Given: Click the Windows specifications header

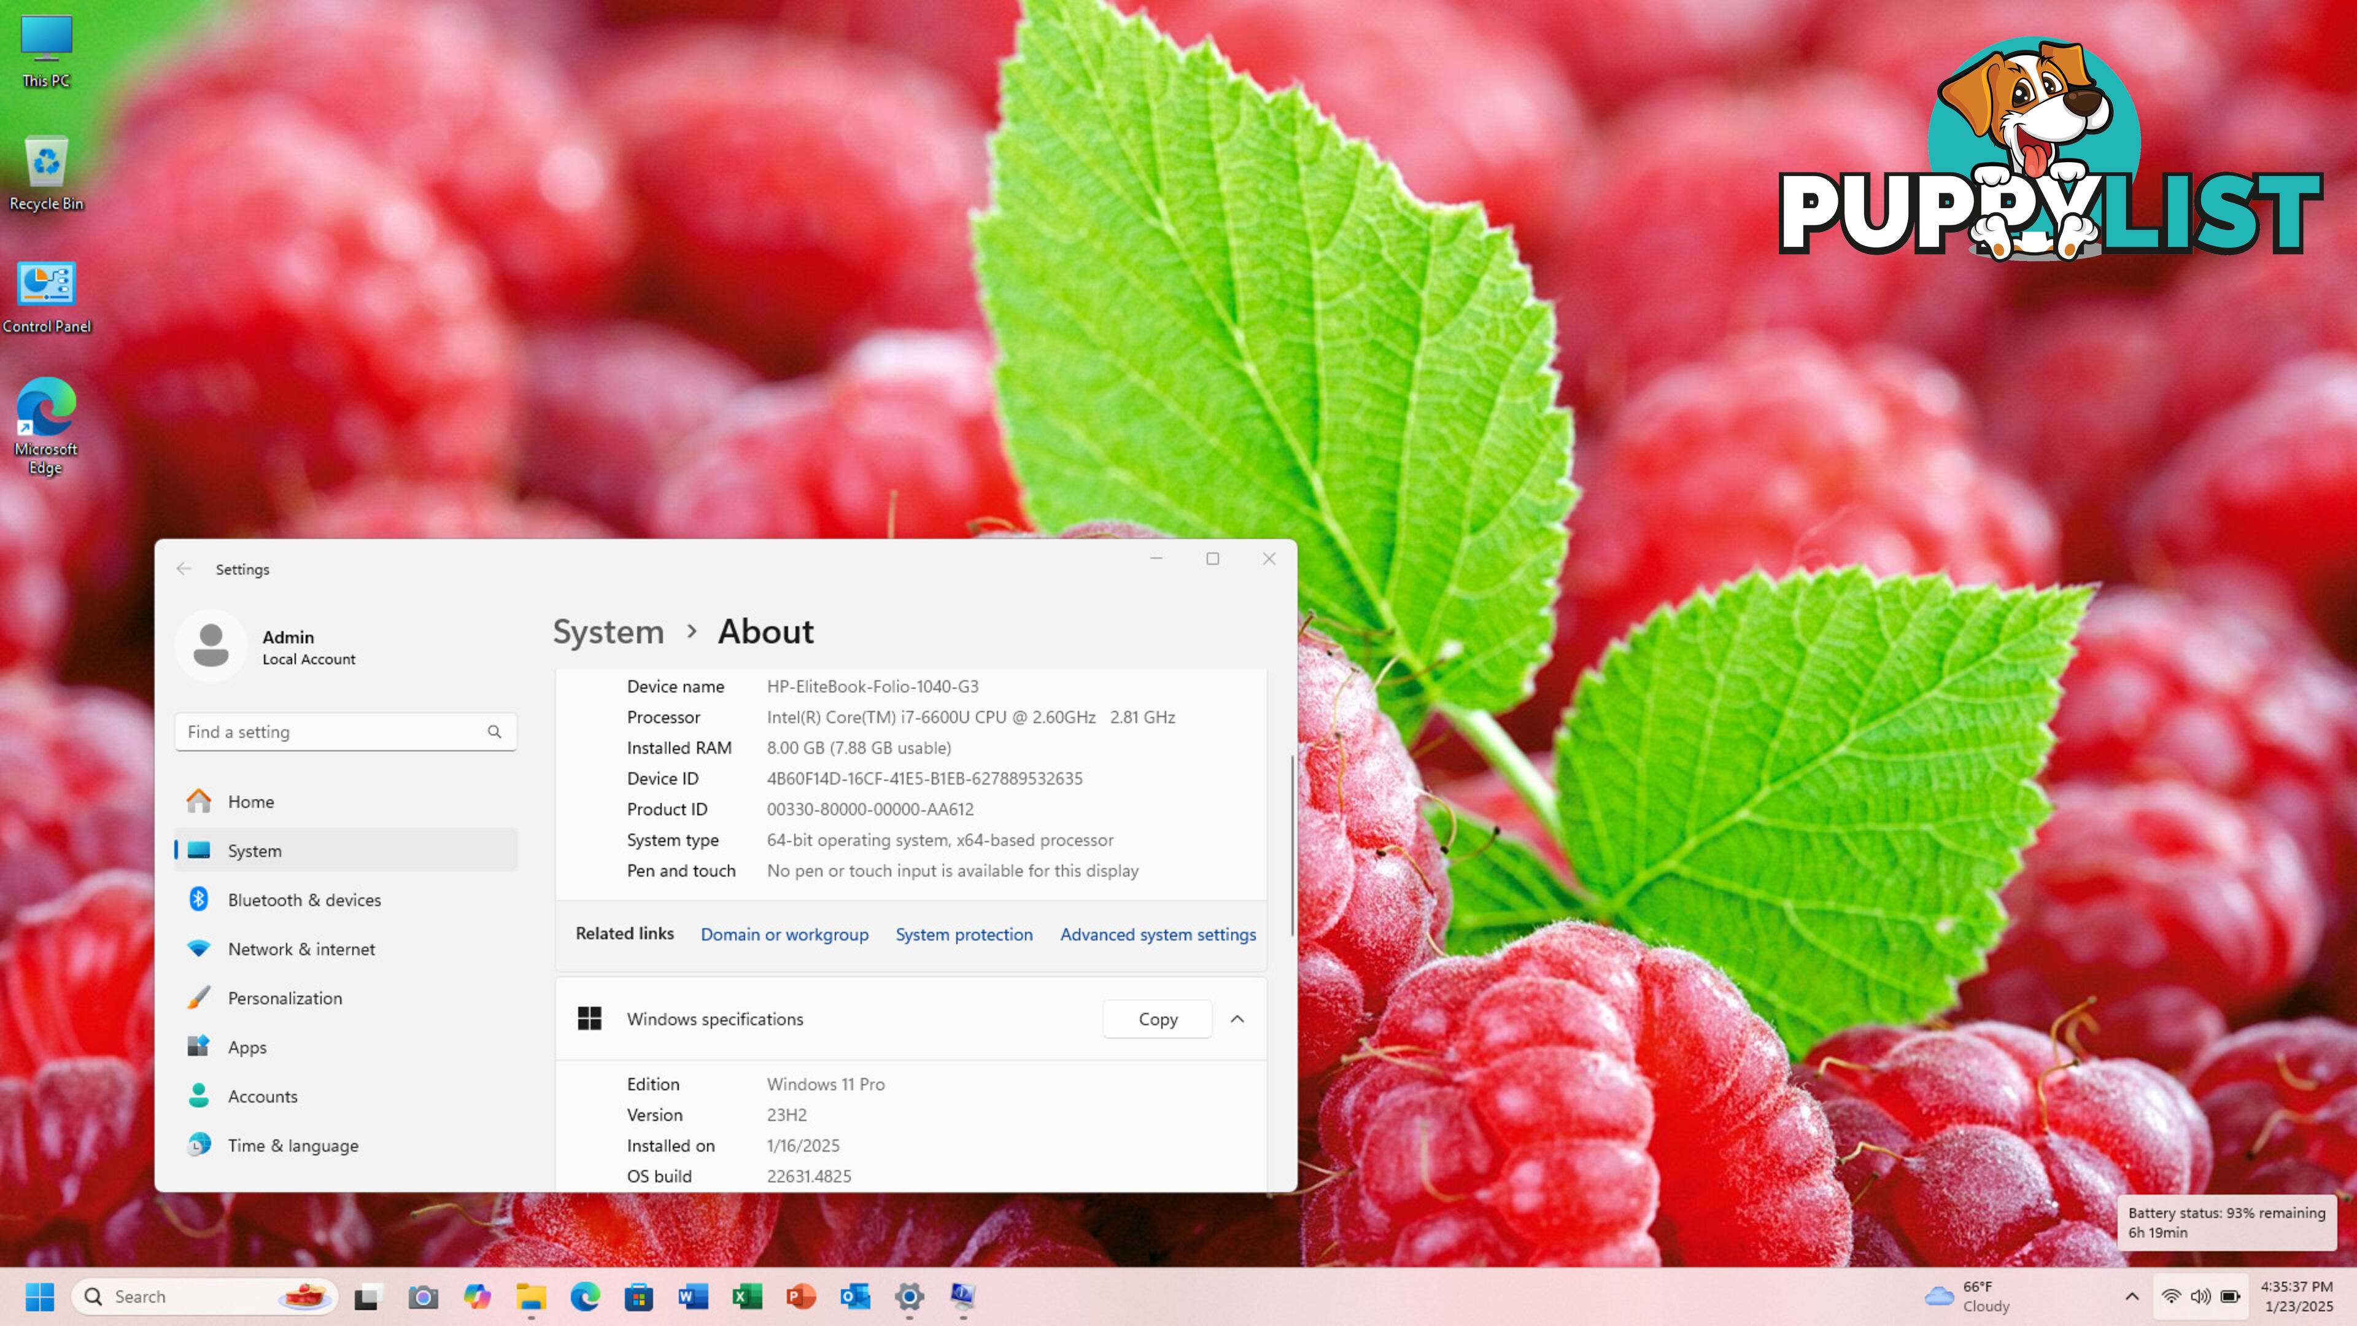Looking at the screenshot, I should click(911, 1018).
